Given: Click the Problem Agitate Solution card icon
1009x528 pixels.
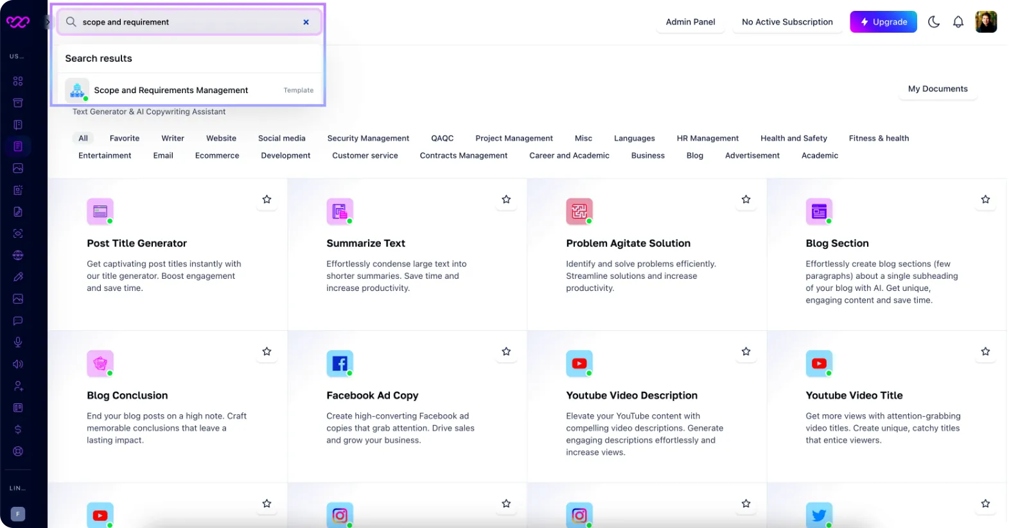Looking at the screenshot, I should click(579, 211).
